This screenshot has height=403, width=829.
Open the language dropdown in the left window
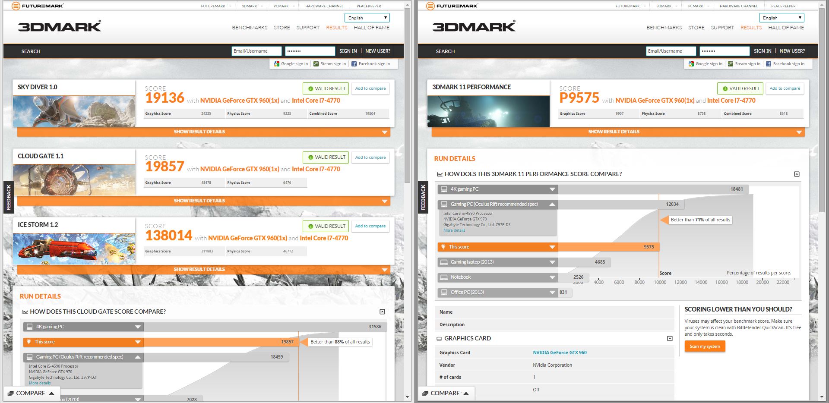click(x=367, y=18)
